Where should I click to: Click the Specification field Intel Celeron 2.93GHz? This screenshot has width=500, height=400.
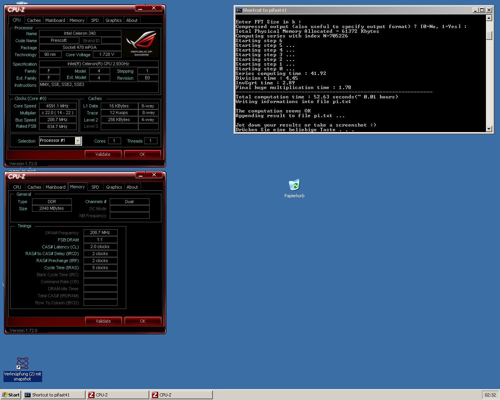[x=99, y=64]
